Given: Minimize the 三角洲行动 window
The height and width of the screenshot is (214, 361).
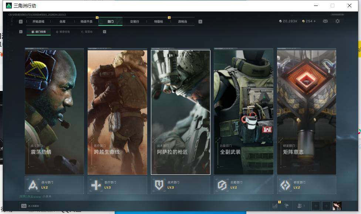Looking at the screenshot, I should pyautogui.click(x=316, y=6).
